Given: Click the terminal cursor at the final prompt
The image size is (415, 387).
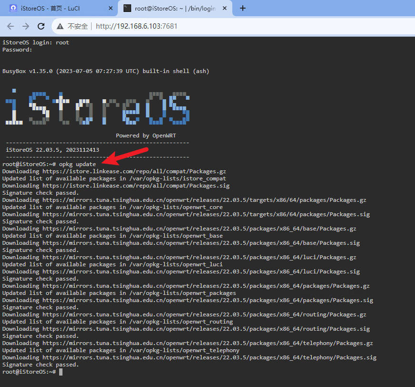Looking at the screenshot, I should (x=61, y=372).
